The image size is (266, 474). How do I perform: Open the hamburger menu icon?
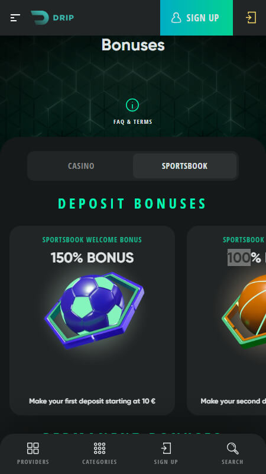pyautogui.click(x=15, y=18)
